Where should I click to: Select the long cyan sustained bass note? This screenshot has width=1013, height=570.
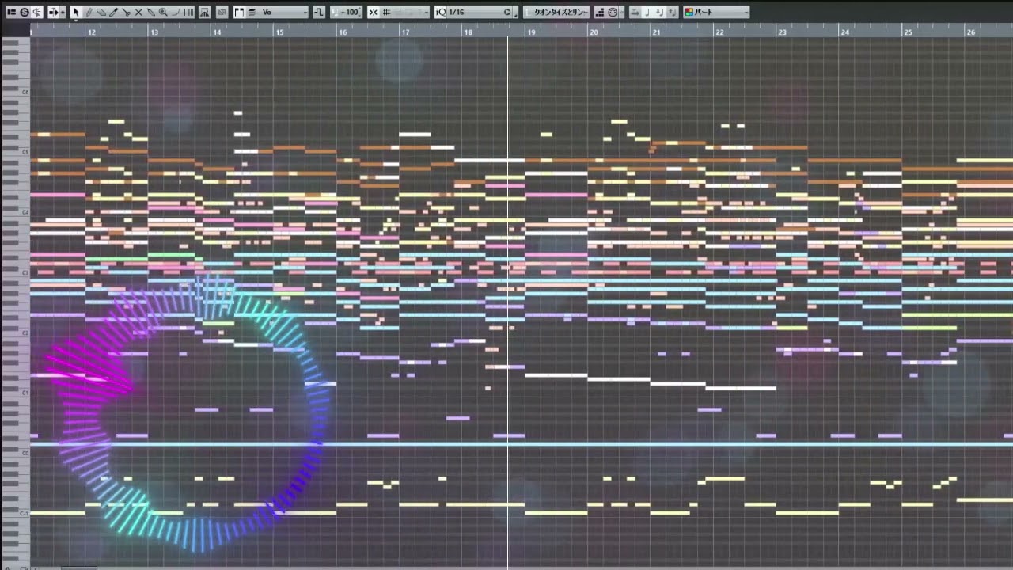click(522, 443)
